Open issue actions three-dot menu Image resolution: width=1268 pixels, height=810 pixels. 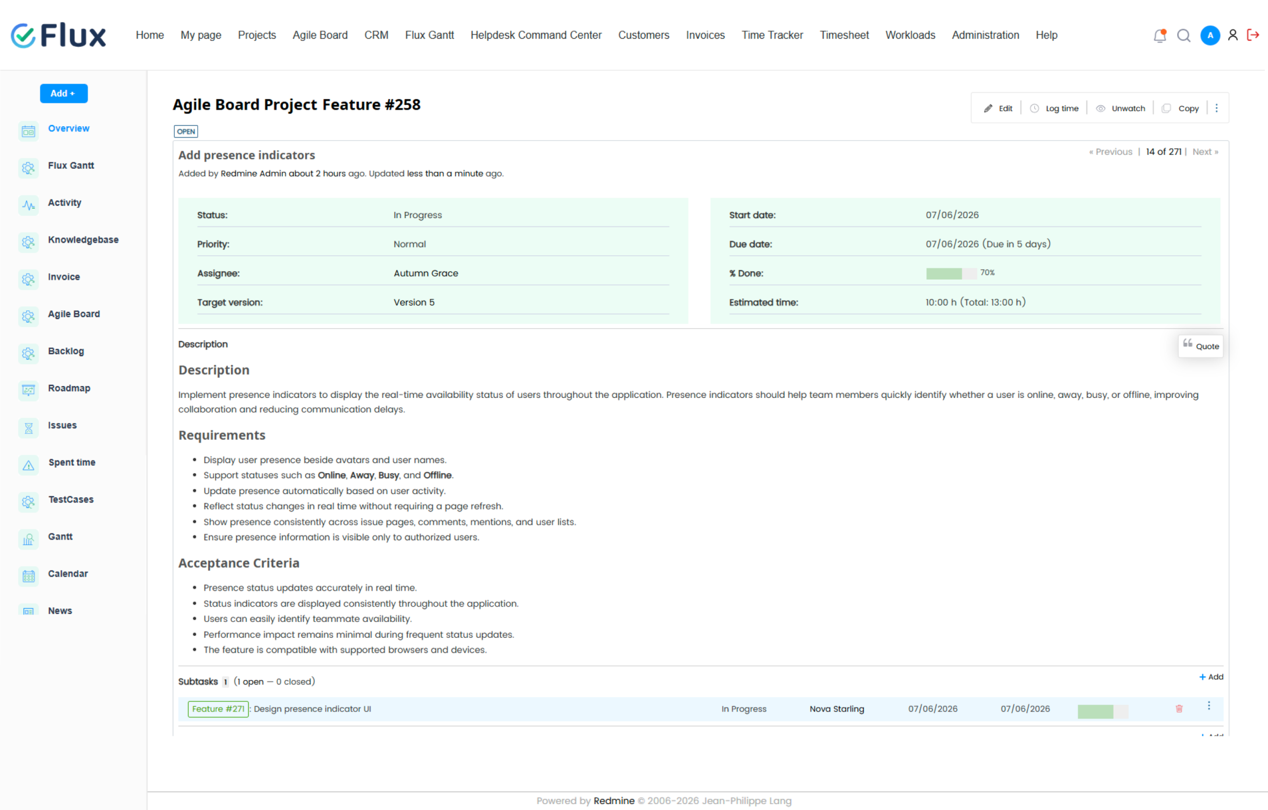tap(1216, 108)
